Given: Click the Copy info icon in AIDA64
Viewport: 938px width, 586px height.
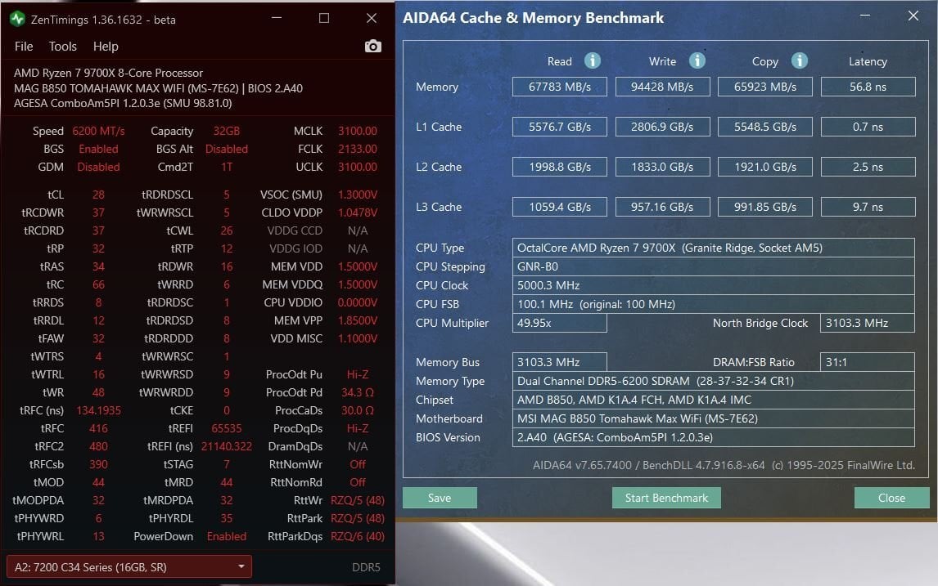Looking at the screenshot, I should pos(799,60).
